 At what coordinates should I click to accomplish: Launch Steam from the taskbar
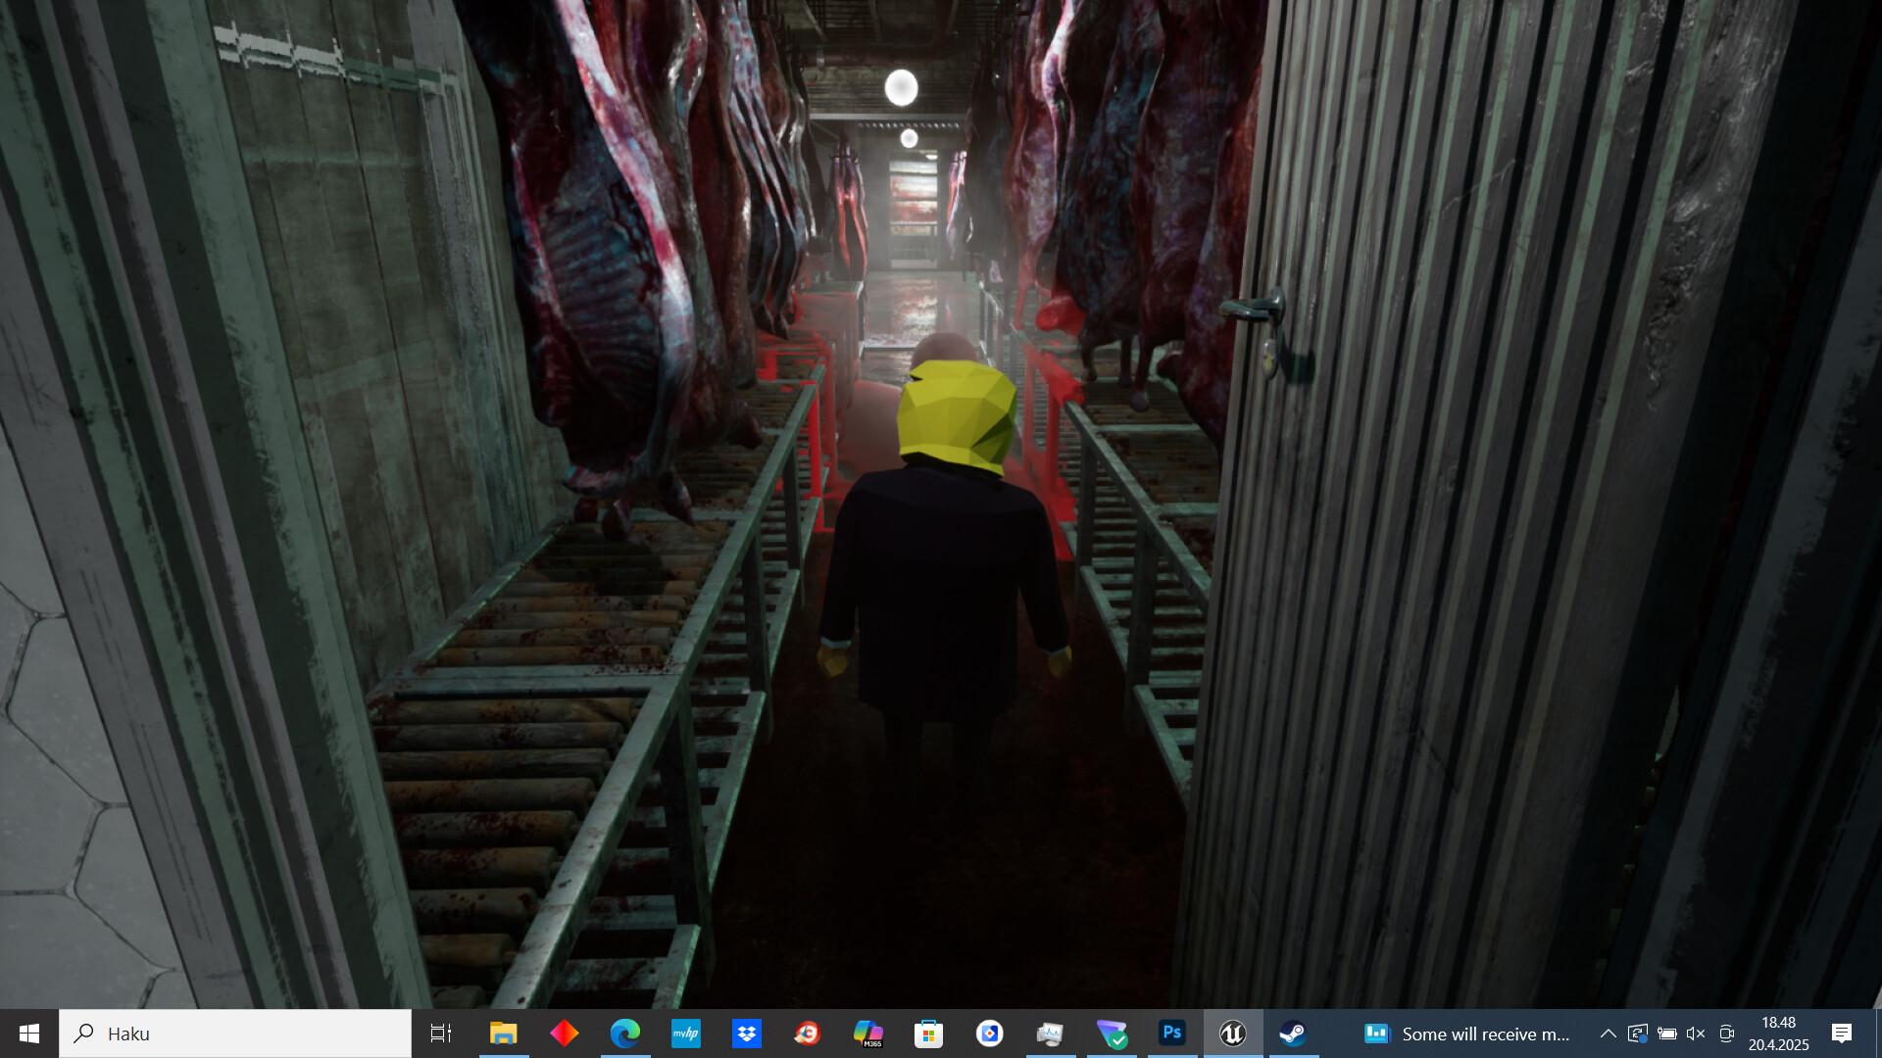[1294, 1034]
